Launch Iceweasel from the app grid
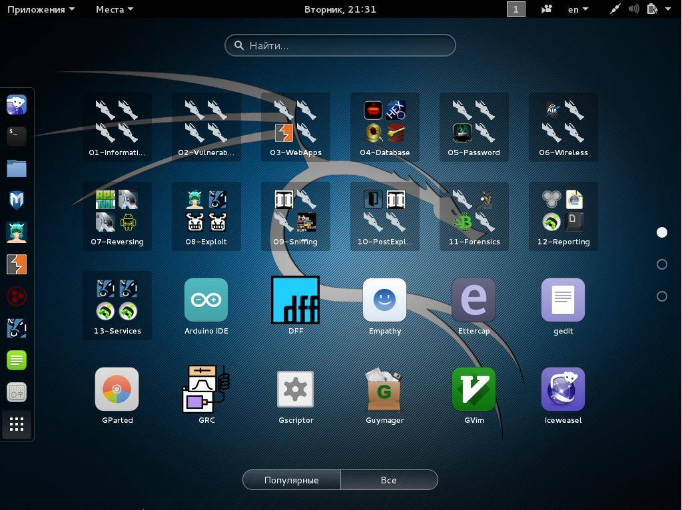This screenshot has width=682, height=510. 563,394
